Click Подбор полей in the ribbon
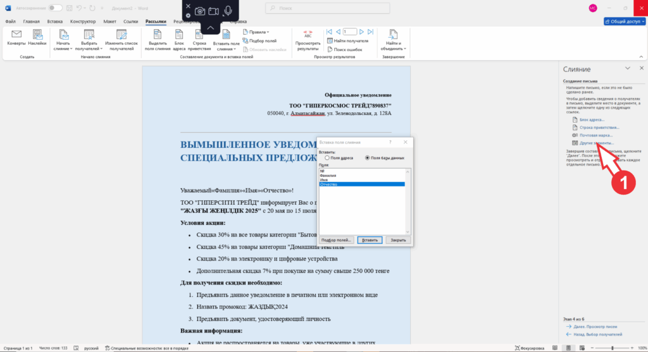This screenshot has width=648, height=352. [259, 41]
